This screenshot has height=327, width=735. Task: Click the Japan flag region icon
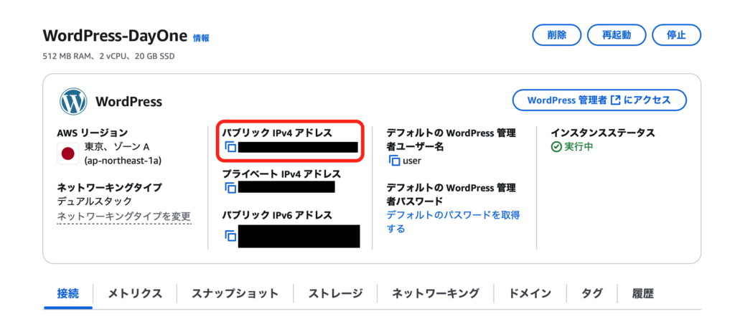68,153
